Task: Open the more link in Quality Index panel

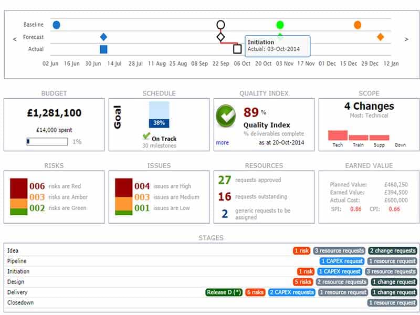Action: coord(222,143)
